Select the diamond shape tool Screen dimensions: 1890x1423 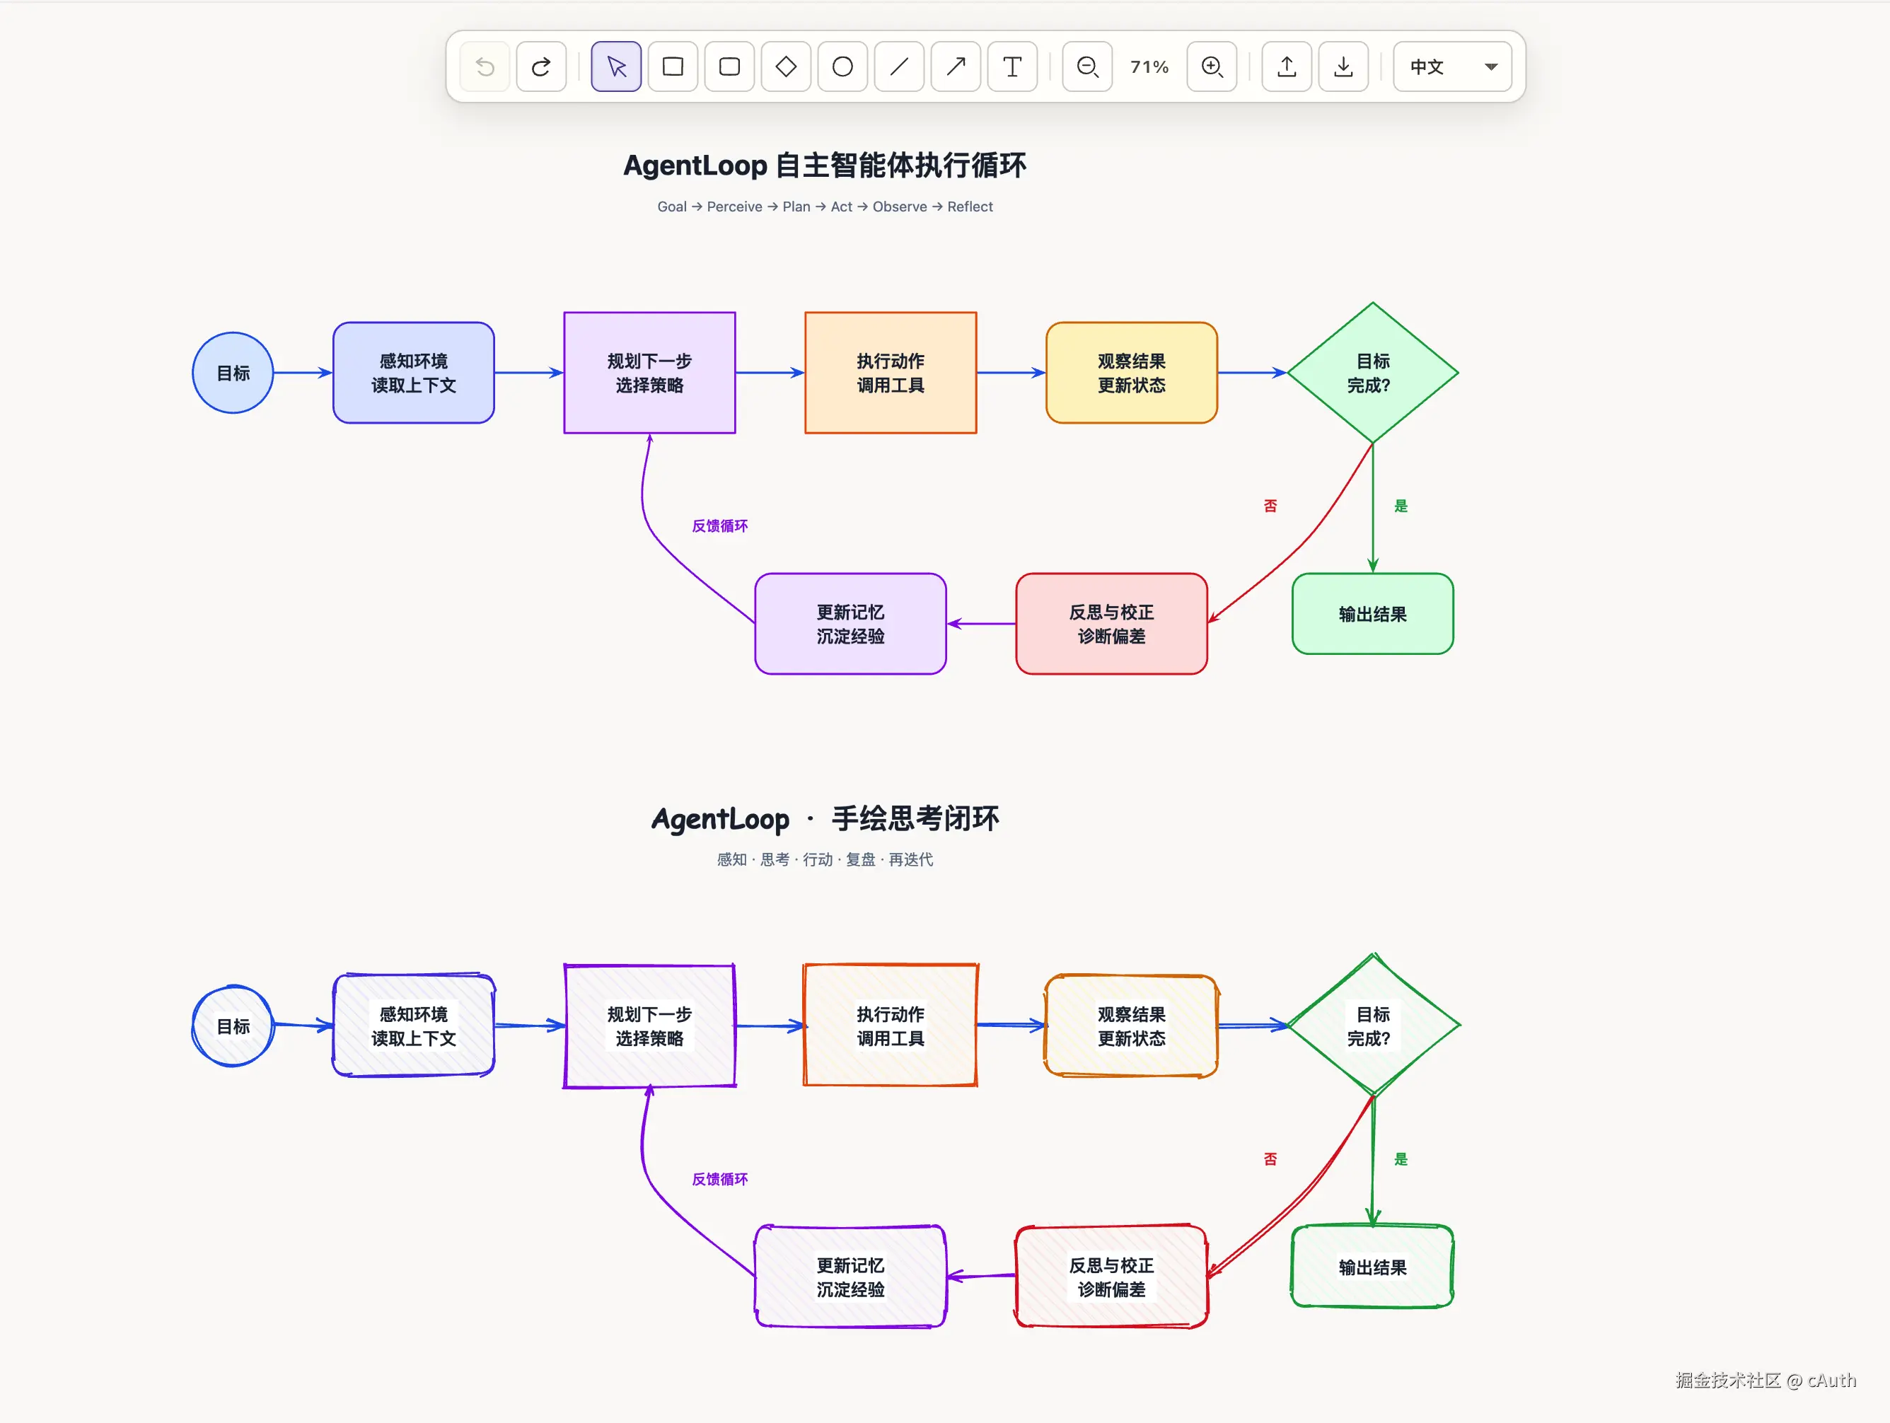click(x=786, y=66)
